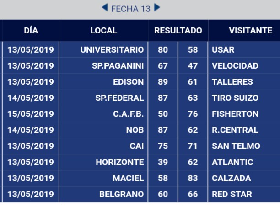
Task: Go to next fecha with right arrow
Action: 157,8
